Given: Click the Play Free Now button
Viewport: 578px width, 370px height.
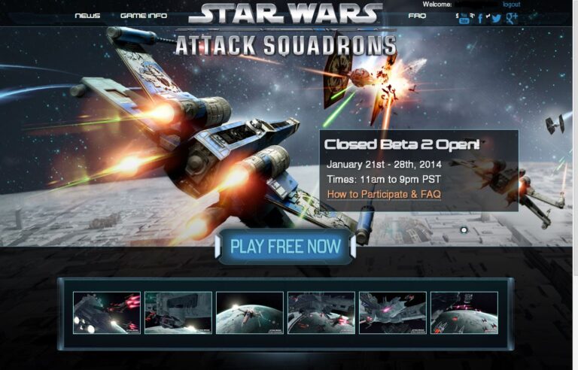Looking at the screenshot, I should 285,247.
